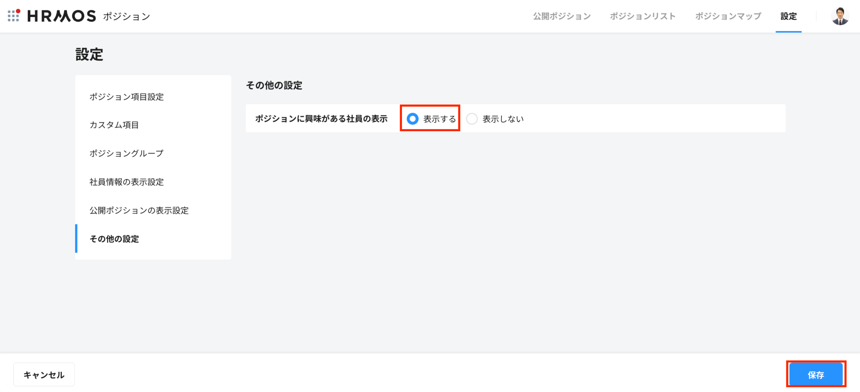Image resolution: width=860 pixels, height=392 pixels.
Task: Go to the ポジションマップ tab
Action: point(728,16)
